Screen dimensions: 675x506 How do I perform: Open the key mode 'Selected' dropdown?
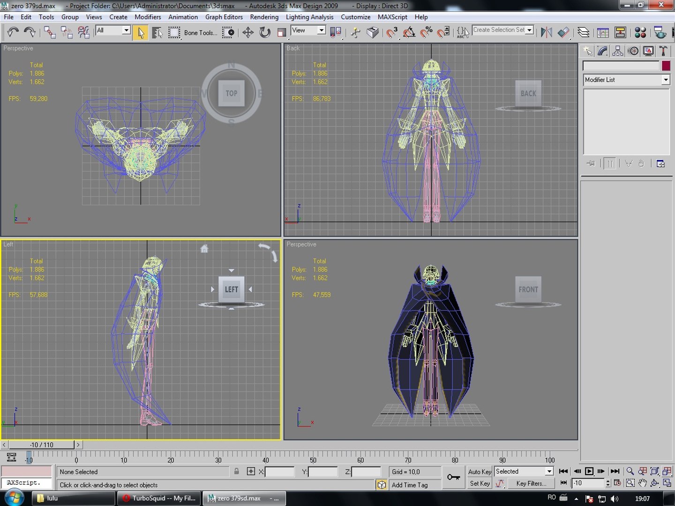549,471
